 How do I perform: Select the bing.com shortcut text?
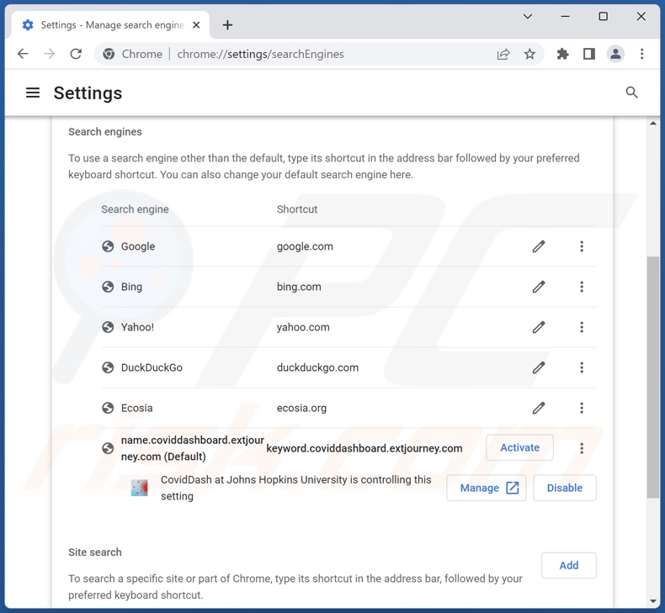(299, 287)
